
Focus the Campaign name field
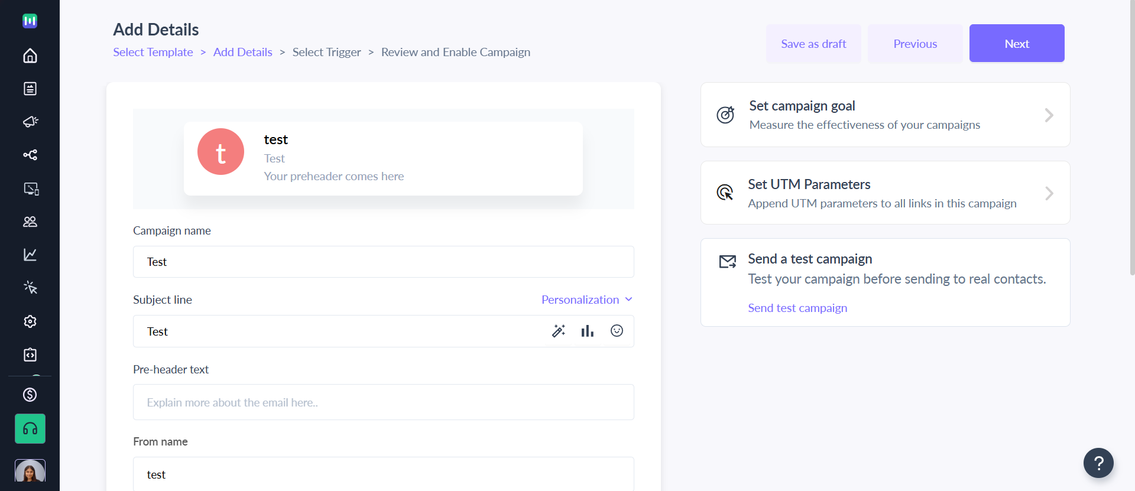(384, 262)
